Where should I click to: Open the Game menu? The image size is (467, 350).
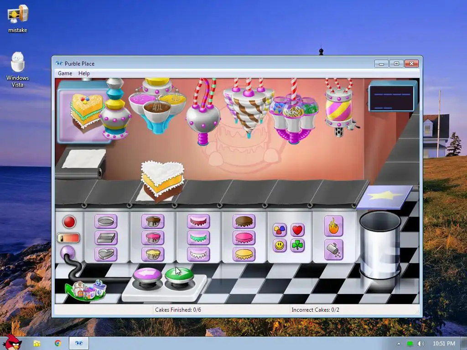[x=65, y=73]
